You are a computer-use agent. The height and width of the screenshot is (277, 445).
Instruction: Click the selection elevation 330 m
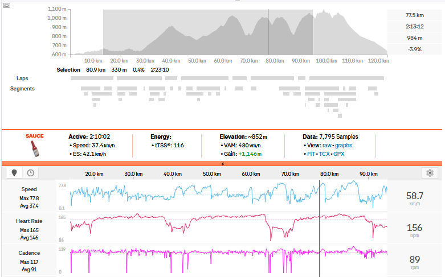[x=119, y=69]
